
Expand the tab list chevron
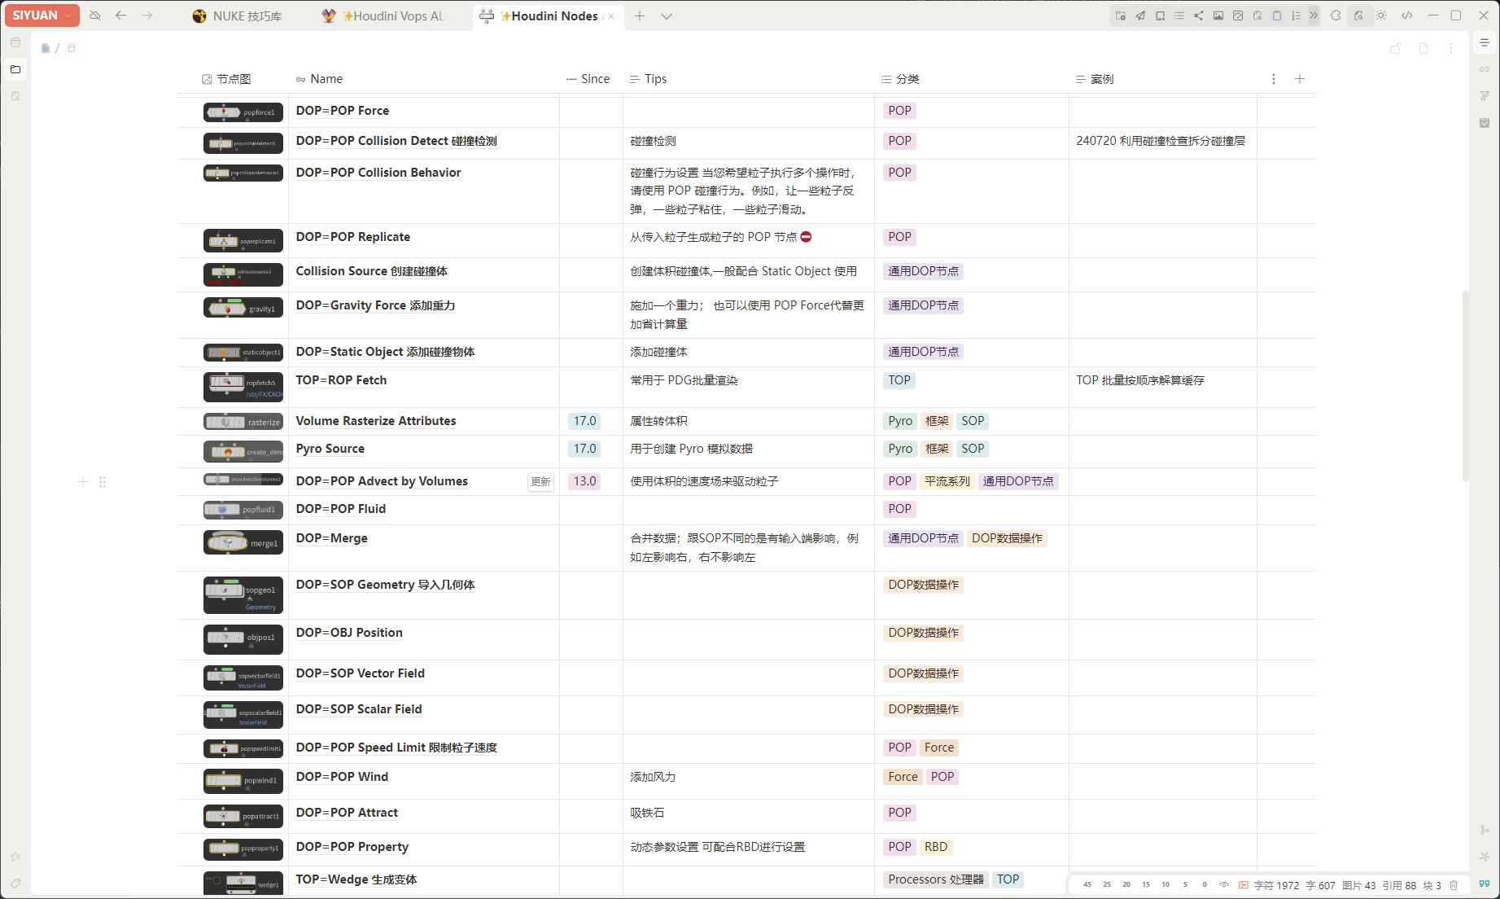[667, 16]
